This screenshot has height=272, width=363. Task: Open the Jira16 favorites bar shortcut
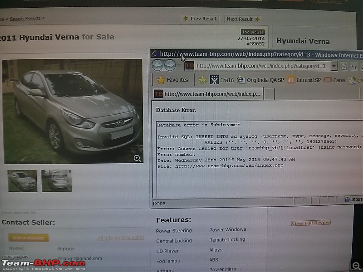(x=222, y=80)
